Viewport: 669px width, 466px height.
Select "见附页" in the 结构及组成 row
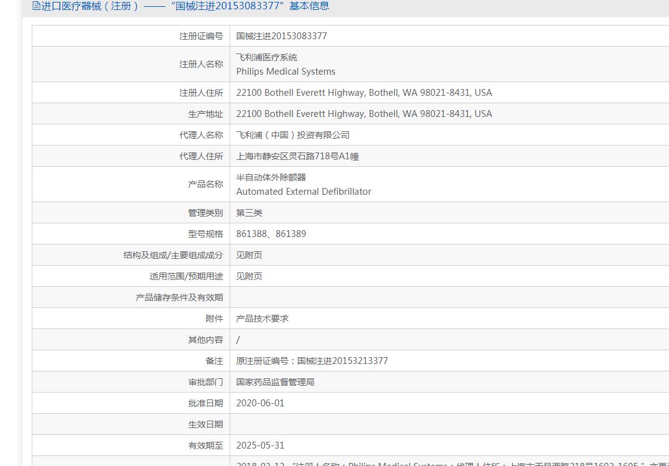click(249, 255)
